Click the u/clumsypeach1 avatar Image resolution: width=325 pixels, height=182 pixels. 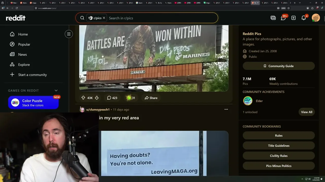(x=82, y=109)
